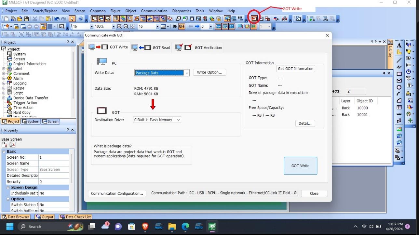Open the Write Data Package Data dropdown
The image size is (419, 235).
coord(187,73)
